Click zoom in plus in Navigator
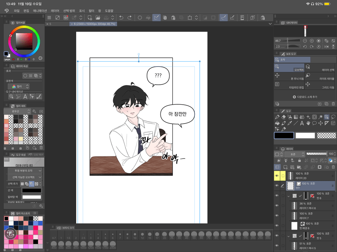The width and height of the screenshot is (337, 252). click(312, 41)
